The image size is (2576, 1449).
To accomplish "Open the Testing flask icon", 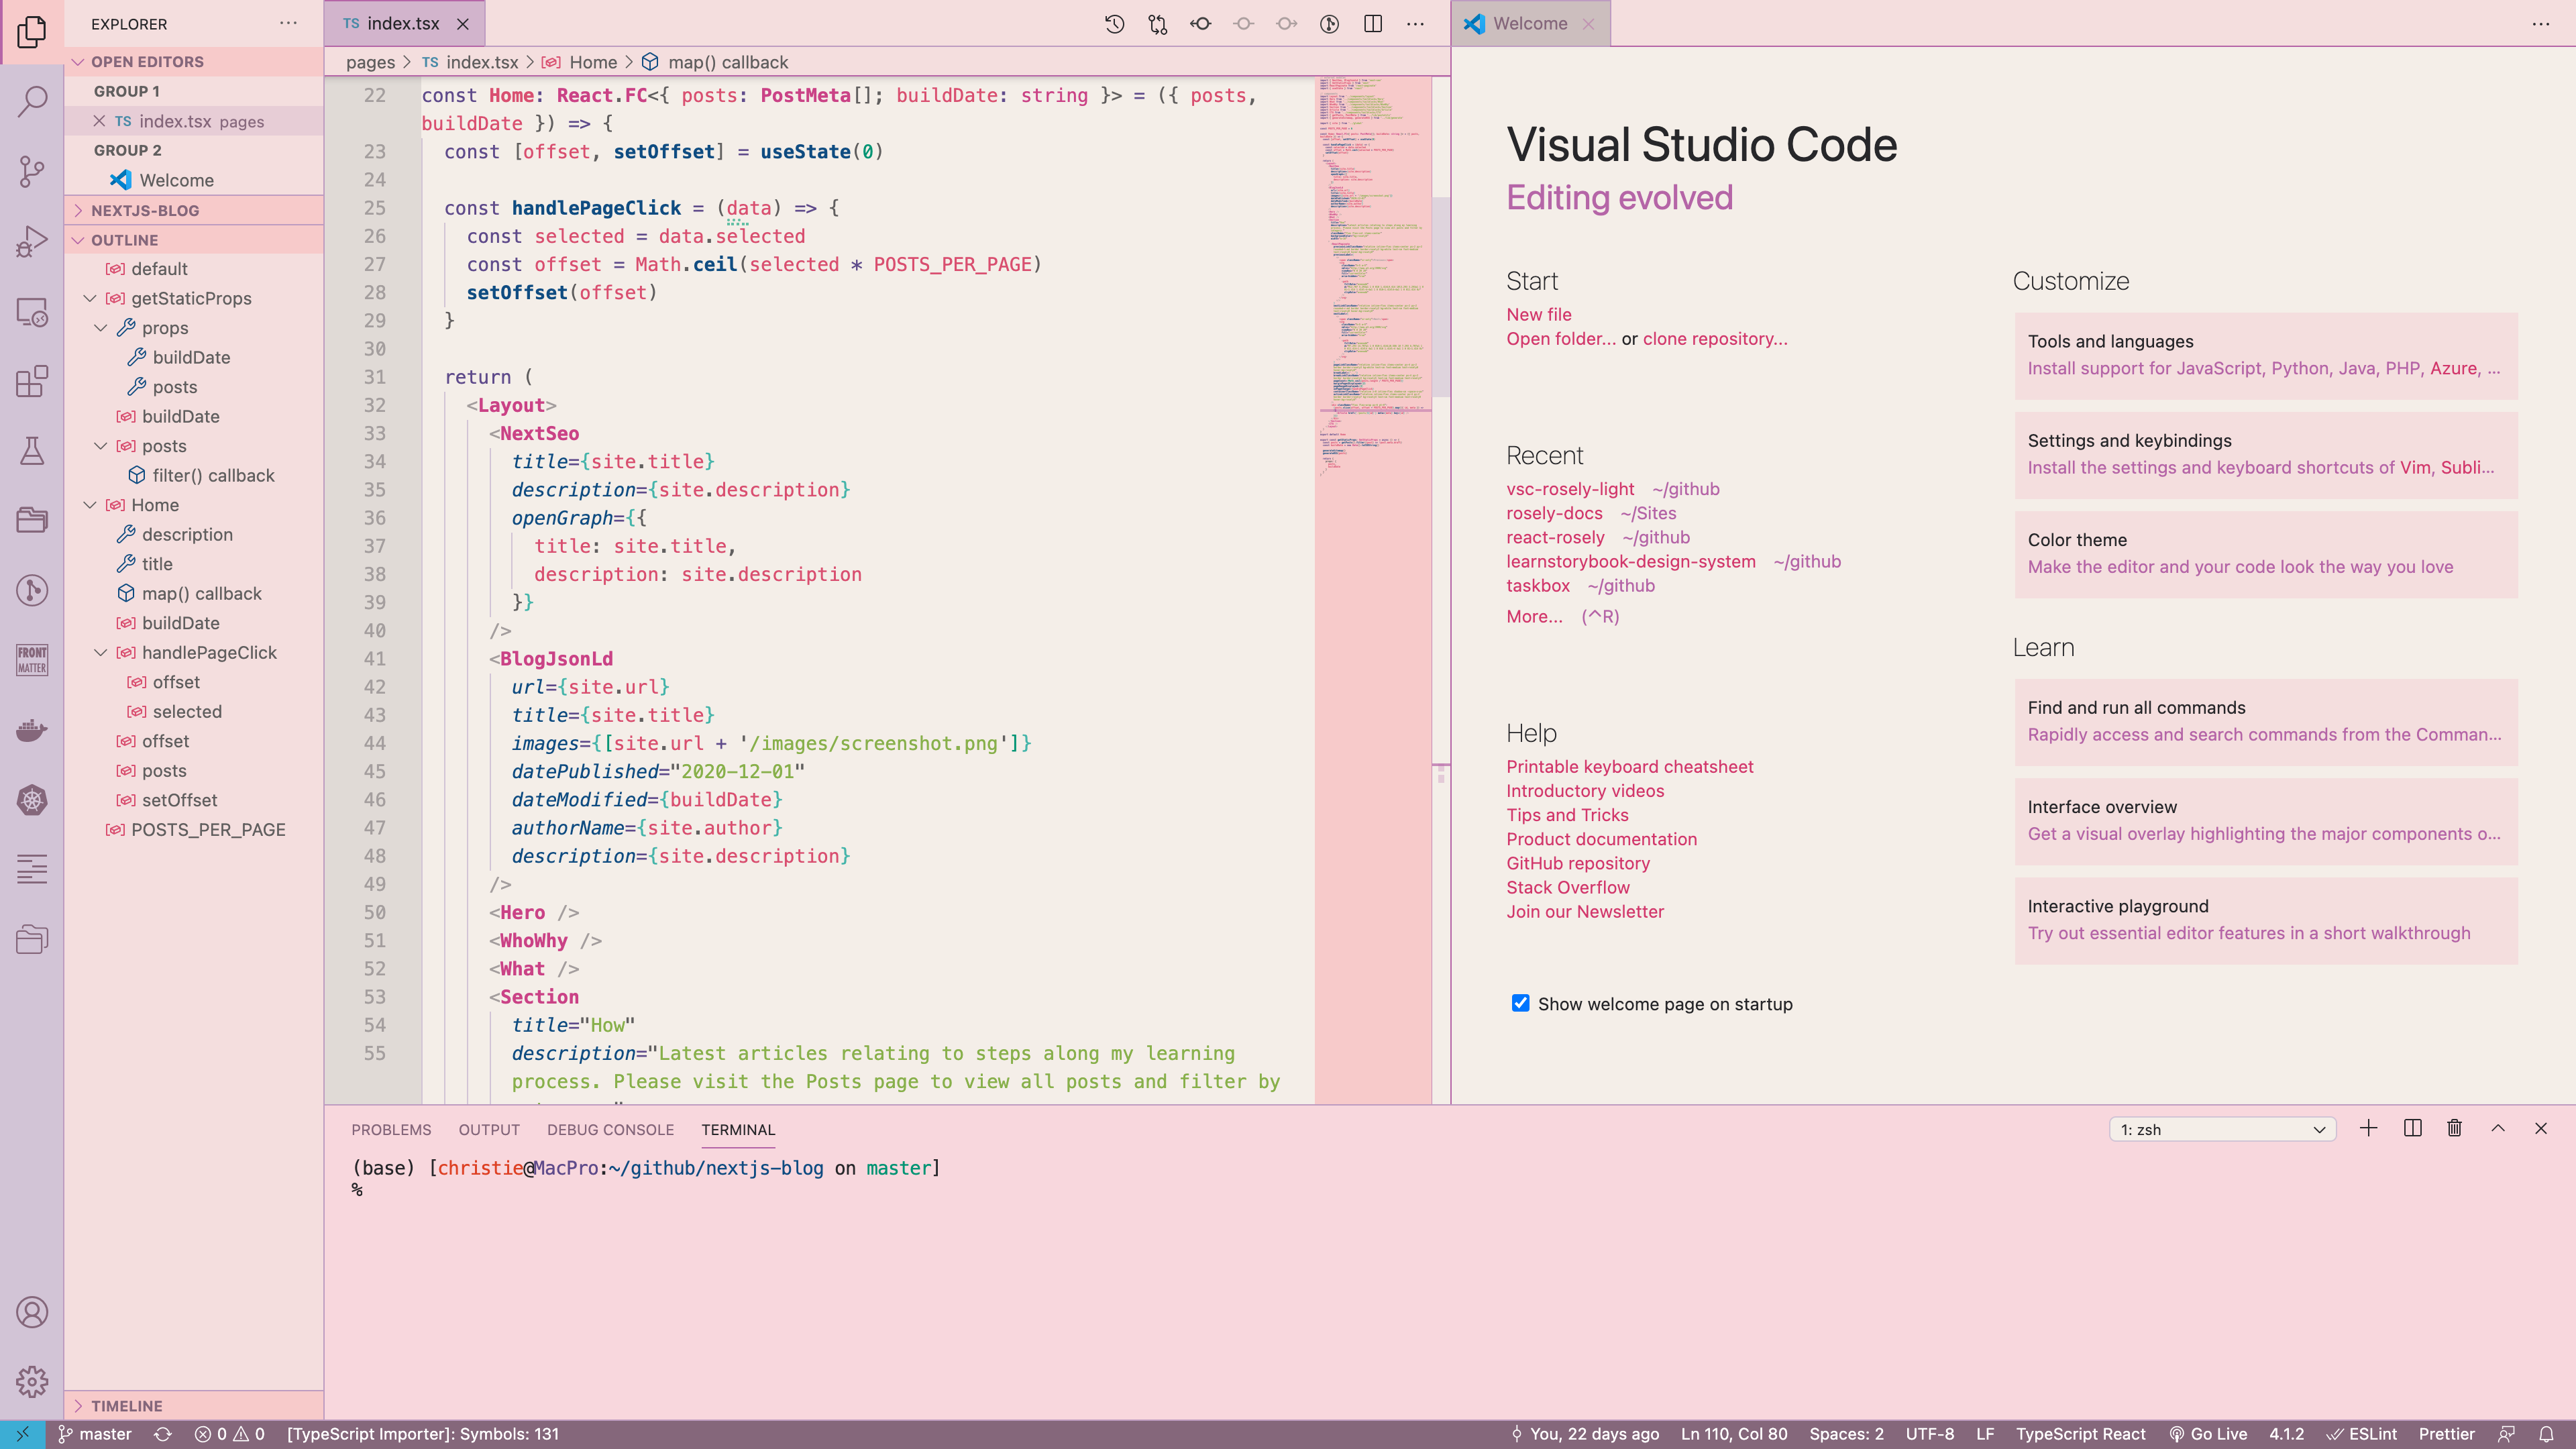I will tap(33, 451).
